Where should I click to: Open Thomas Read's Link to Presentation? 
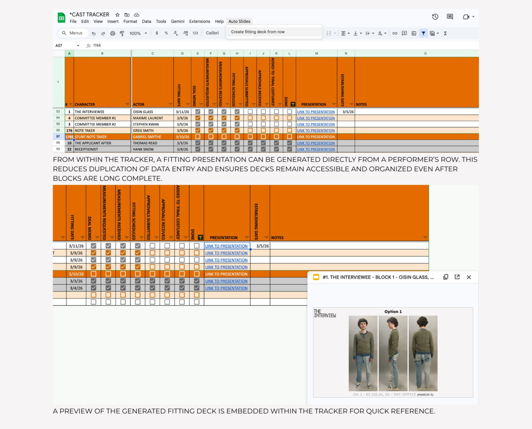pyautogui.click(x=316, y=143)
